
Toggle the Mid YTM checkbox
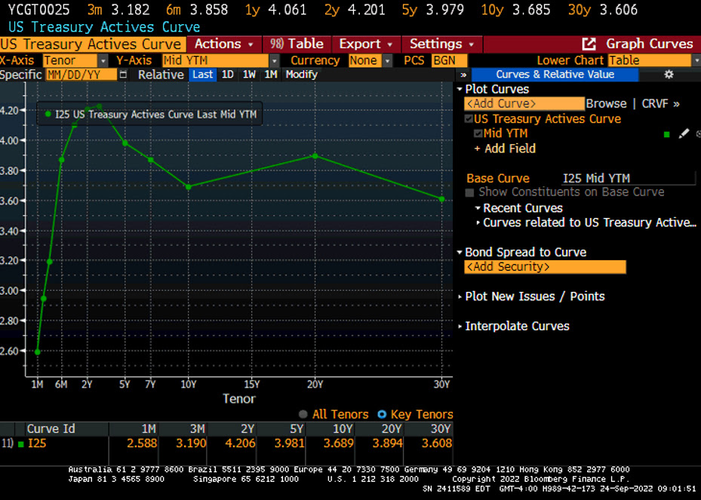[478, 133]
